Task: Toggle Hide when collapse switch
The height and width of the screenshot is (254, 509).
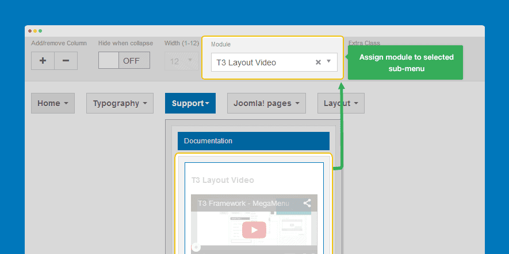Action: coord(124,61)
